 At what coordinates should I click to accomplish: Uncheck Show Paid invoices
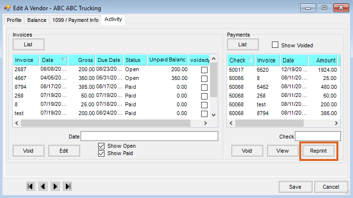pos(101,154)
